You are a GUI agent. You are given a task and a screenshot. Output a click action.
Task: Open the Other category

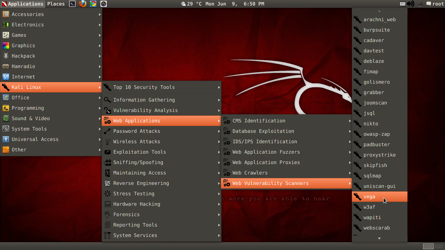[x=51, y=150]
